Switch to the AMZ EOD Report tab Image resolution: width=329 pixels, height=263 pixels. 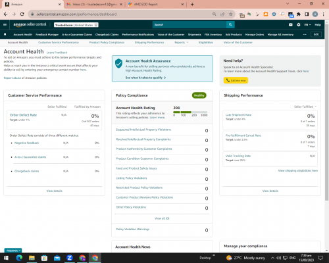156,4
